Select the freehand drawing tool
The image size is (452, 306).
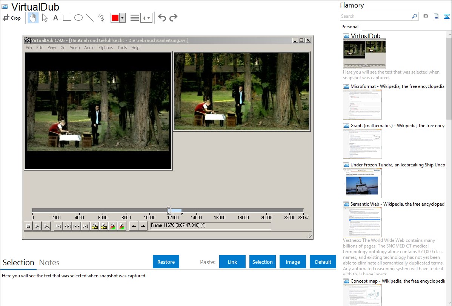[101, 18]
